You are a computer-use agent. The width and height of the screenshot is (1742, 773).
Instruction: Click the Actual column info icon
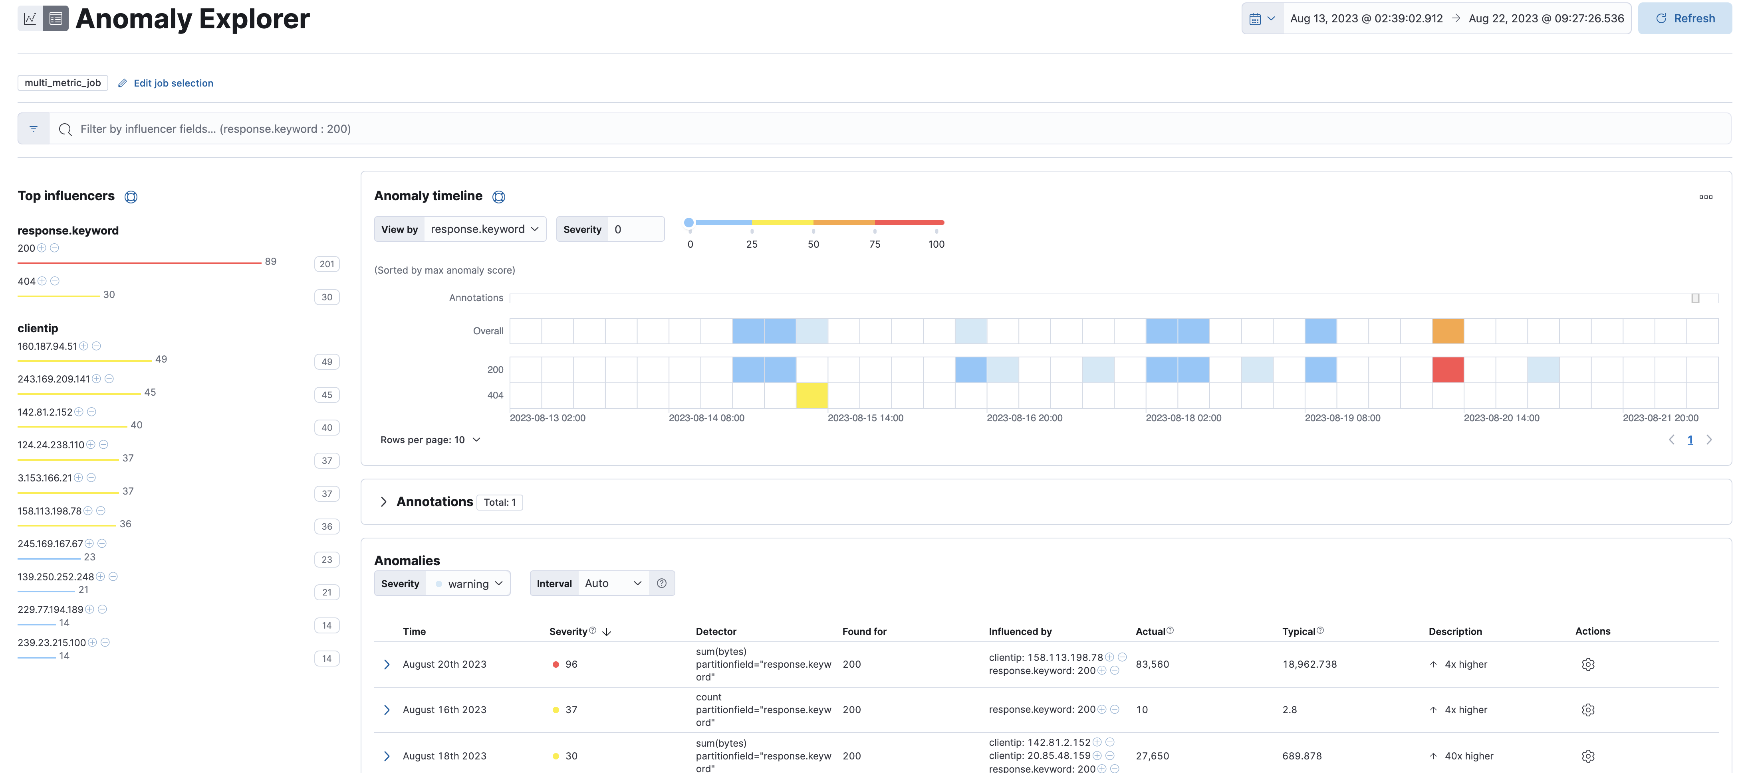(1170, 630)
